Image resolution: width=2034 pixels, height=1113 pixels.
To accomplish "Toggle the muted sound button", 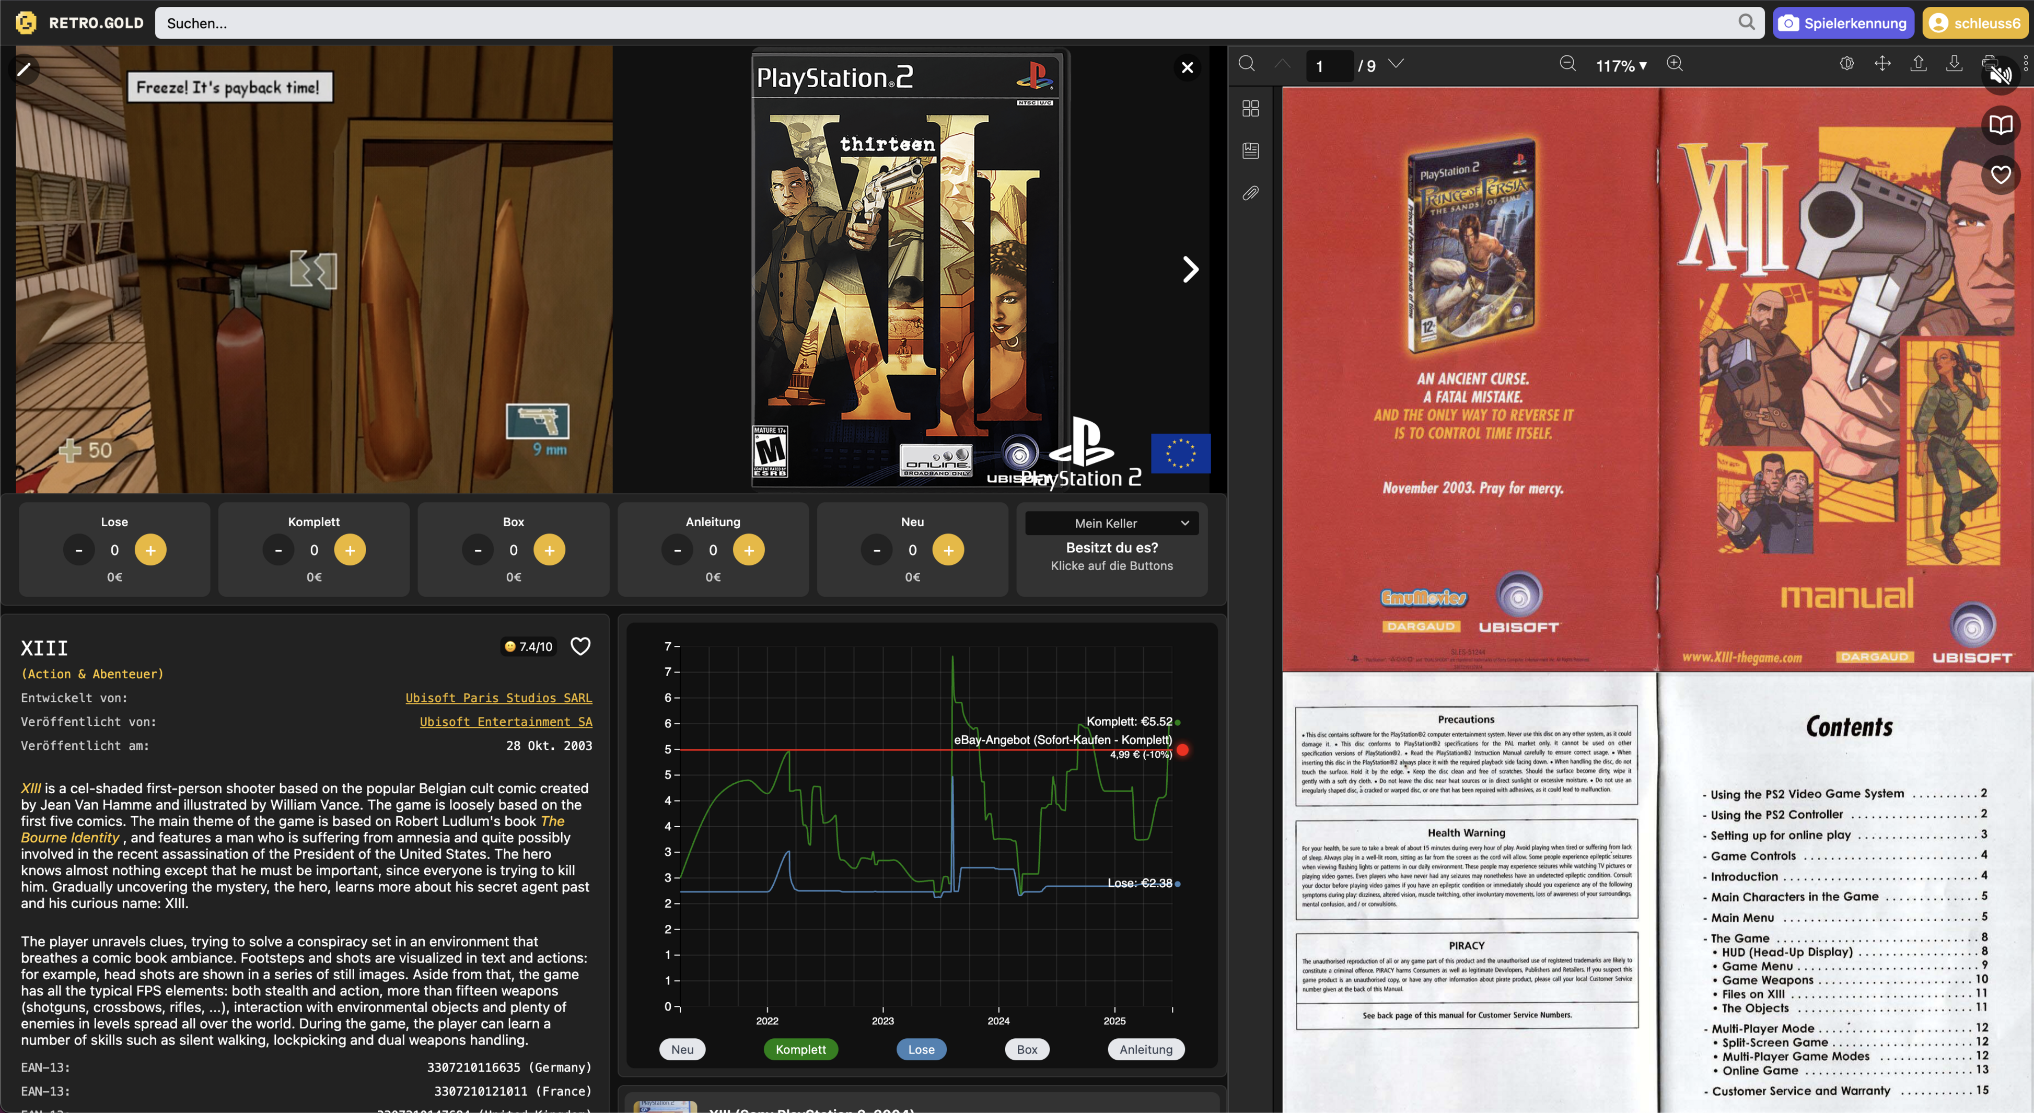I will (2000, 76).
